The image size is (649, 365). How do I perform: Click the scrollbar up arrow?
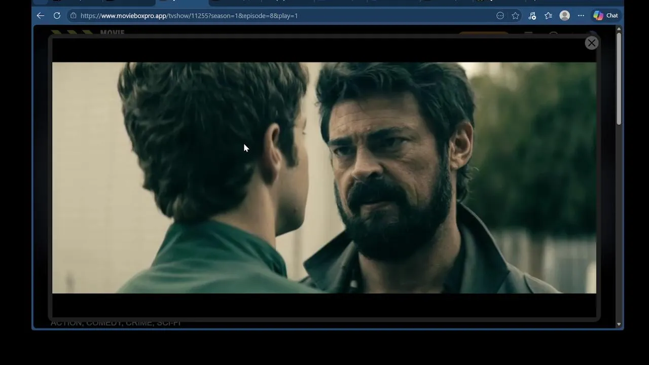coord(619,29)
